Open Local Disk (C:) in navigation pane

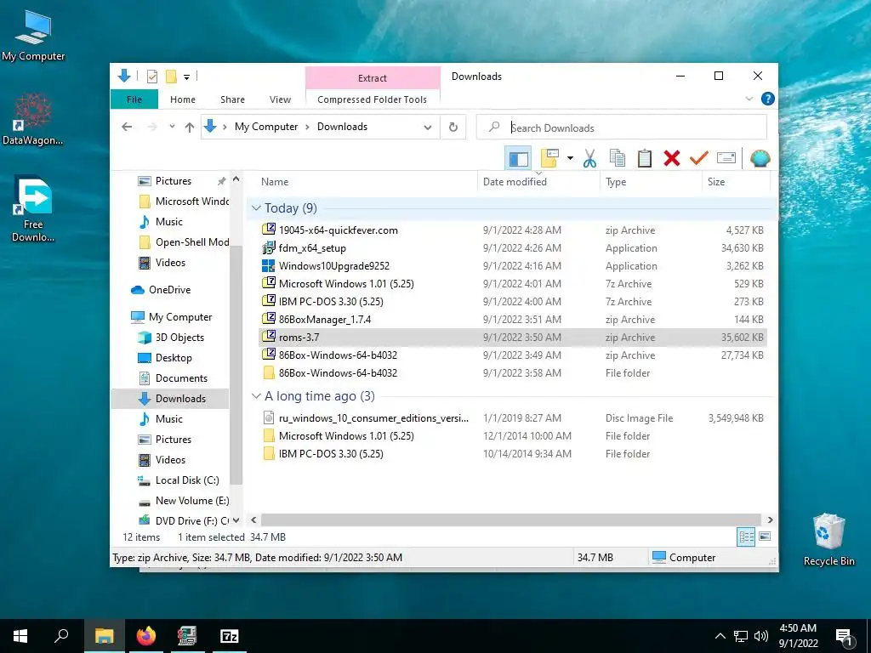point(186,480)
